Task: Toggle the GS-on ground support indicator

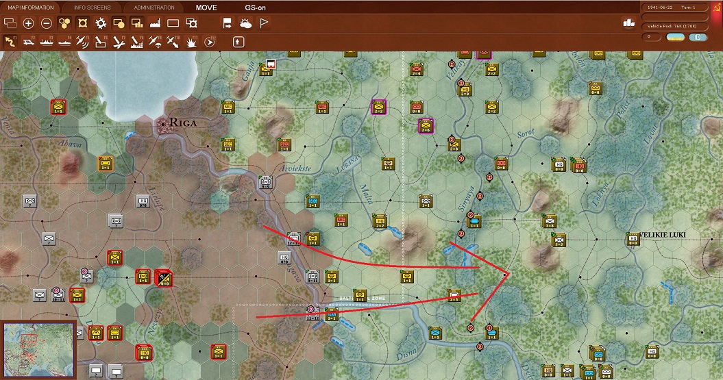Action: tap(255, 8)
